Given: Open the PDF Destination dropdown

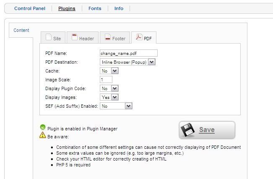Looking at the screenshot, I should point(128,62).
